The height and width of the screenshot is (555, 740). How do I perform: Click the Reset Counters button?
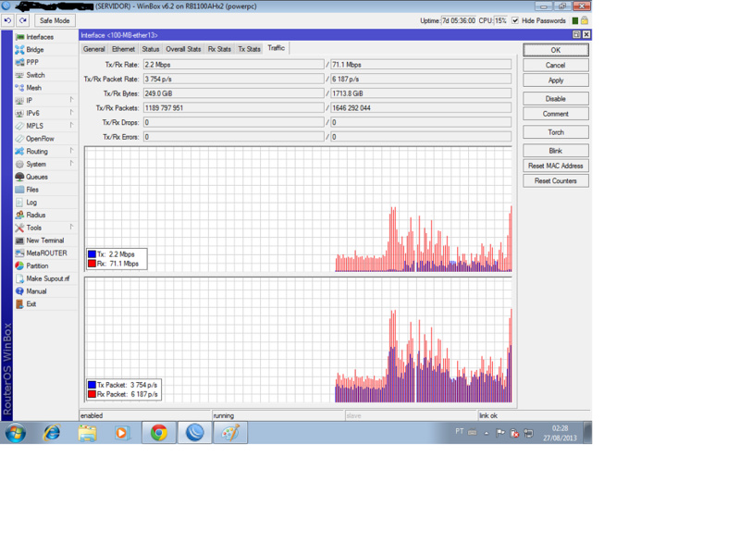click(556, 180)
